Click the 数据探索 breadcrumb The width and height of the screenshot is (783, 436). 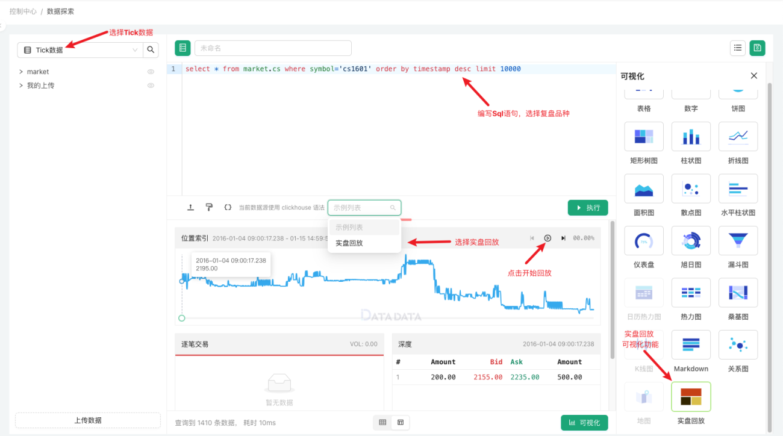pyautogui.click(x=60, y=11)
